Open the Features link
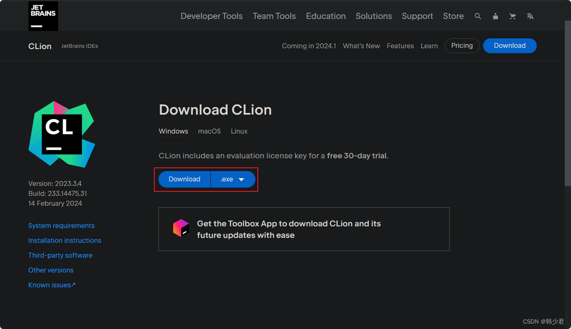The height and width of the screenshot is (329, 571). [x=400, y=46]
